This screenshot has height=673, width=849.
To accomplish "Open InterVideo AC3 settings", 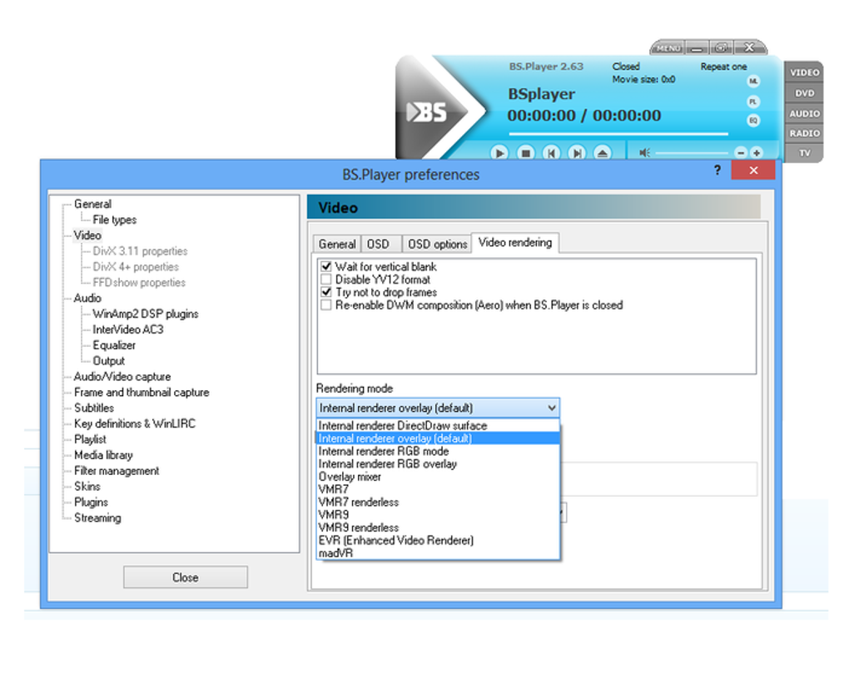I will (x=128, y=329).
